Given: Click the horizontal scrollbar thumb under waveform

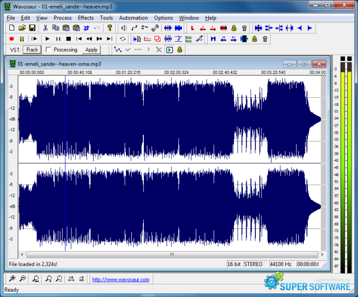Looking at the screenshot, I should click(172, 254).
